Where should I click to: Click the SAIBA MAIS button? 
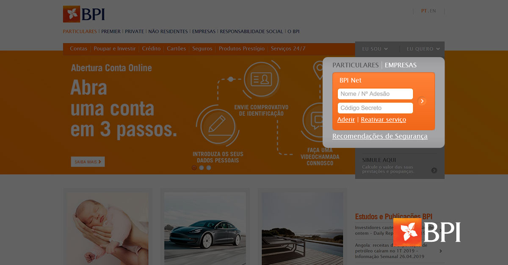coord(88,161)
